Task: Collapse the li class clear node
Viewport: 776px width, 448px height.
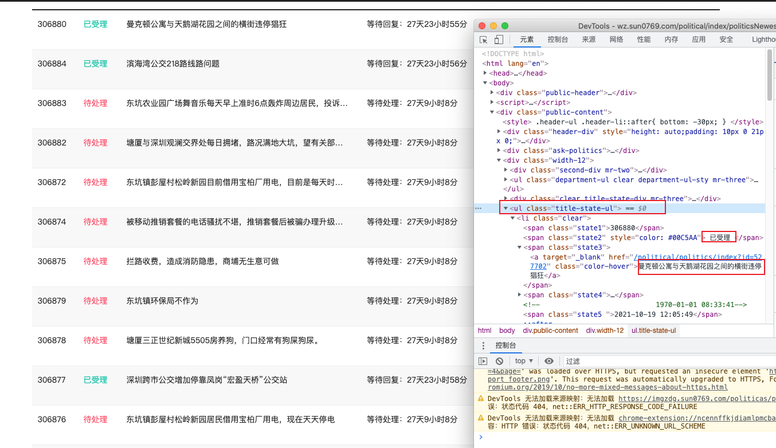Action: tap(513, 218)
